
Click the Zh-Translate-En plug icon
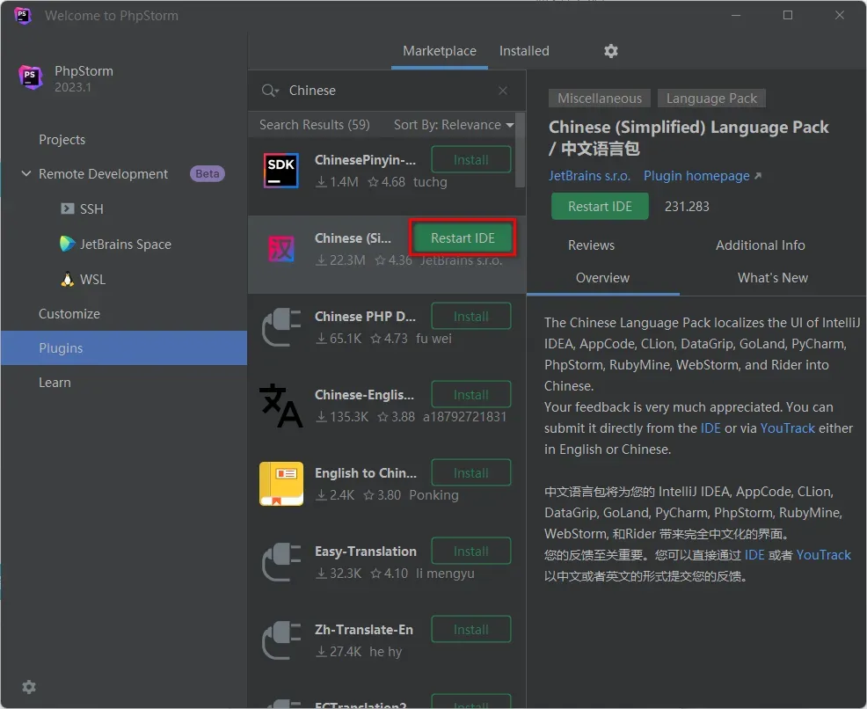pos(280,640)
